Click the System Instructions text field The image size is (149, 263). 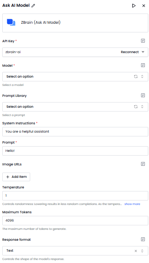coord(75,131)
